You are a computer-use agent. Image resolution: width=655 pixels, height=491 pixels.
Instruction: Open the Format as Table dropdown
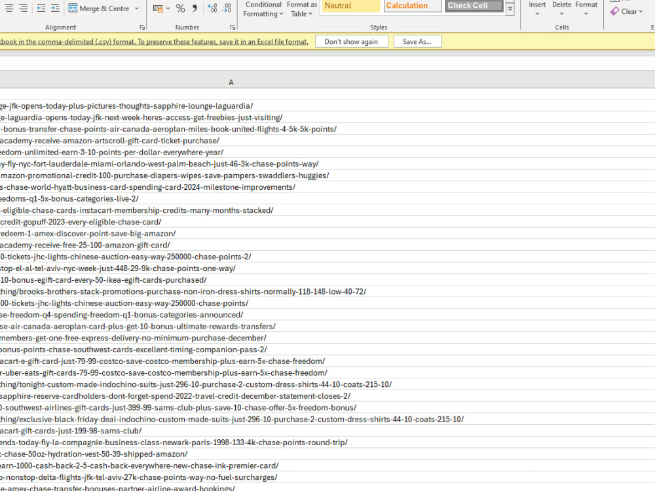pos(301,9)
